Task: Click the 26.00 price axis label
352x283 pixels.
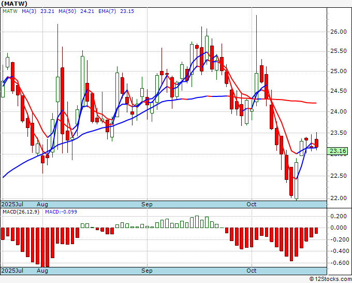Action: (339, 32)
